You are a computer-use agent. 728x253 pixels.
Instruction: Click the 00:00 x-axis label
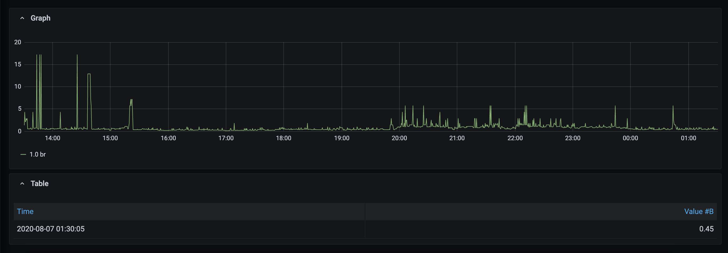tap(630, 138)
